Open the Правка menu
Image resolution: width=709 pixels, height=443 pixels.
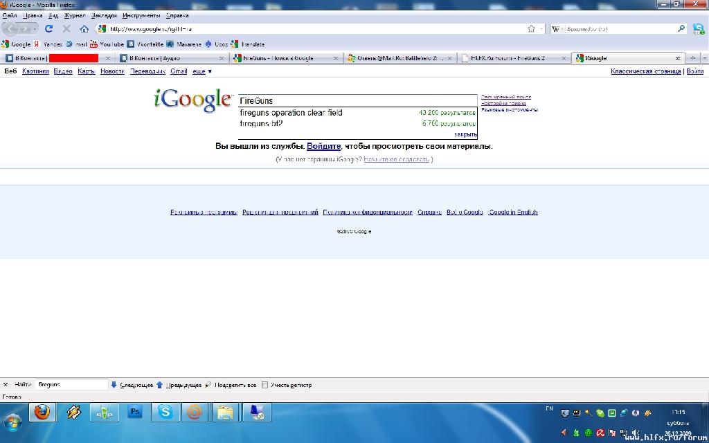33,15
